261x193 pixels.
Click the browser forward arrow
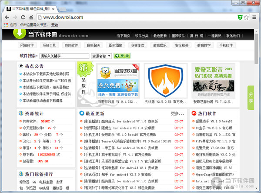click(x=15, y=17)
